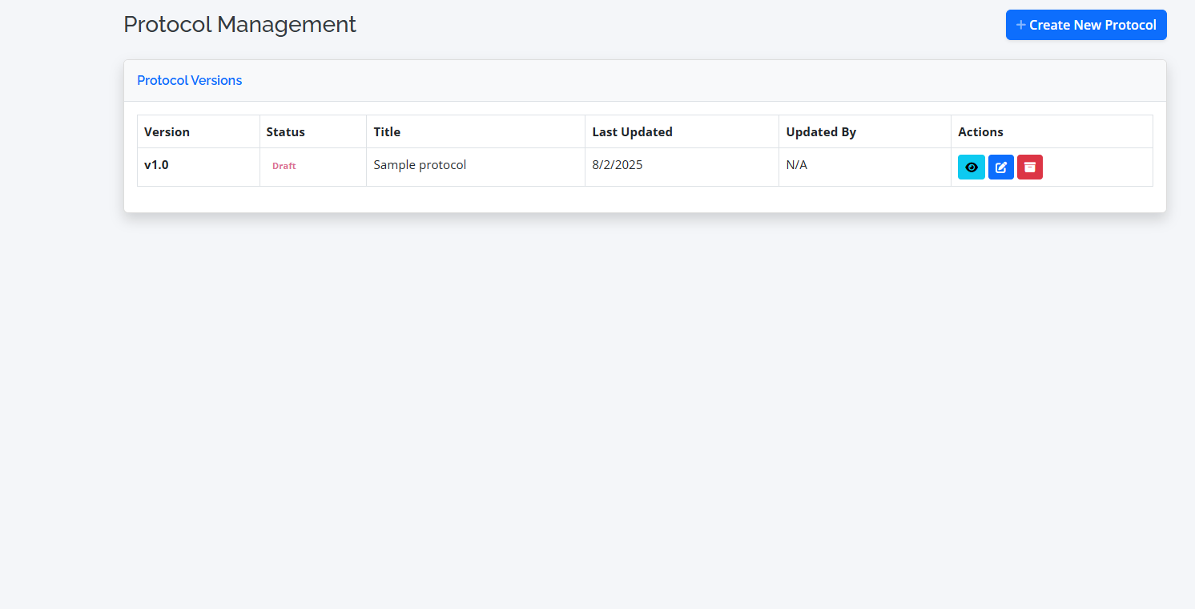Archive the Sample protocol with red icon
Image resolution: width=1195 pixels, height=609 pixels.
tap(1029, 167)
